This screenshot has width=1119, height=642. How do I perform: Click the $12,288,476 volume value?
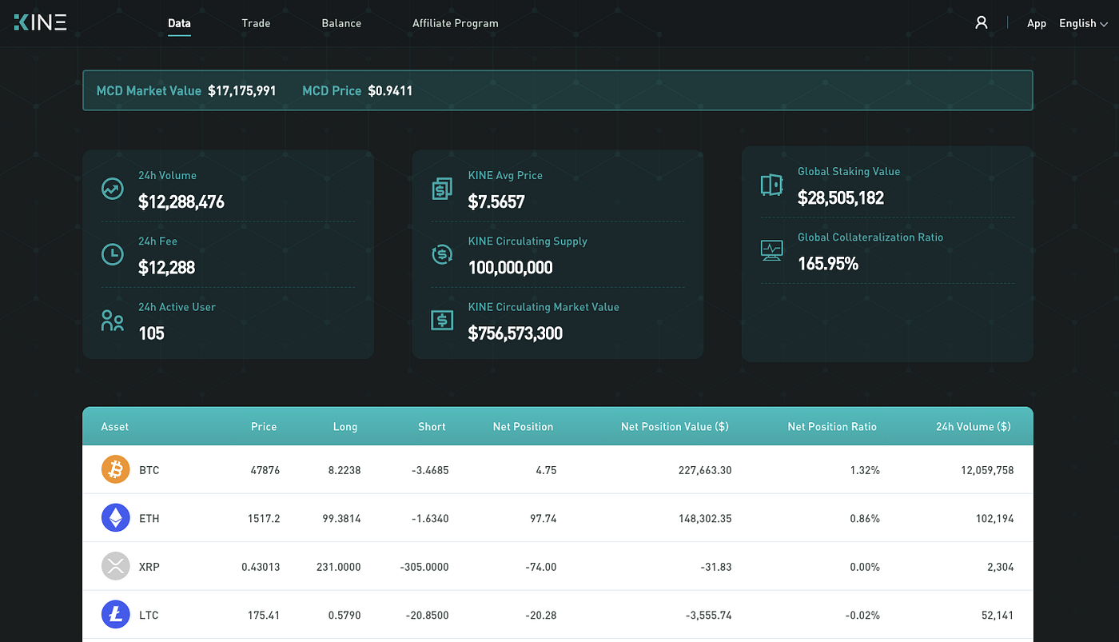(x=181, y=202)
